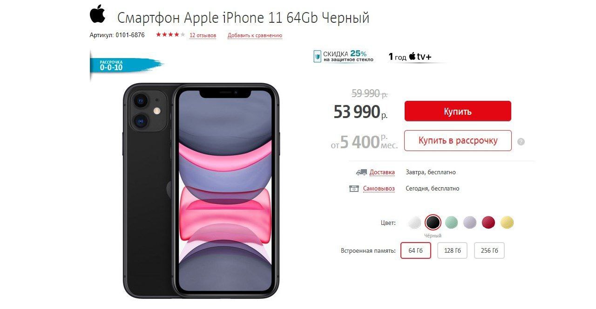Choose the white color swatch

pos(414,223)
